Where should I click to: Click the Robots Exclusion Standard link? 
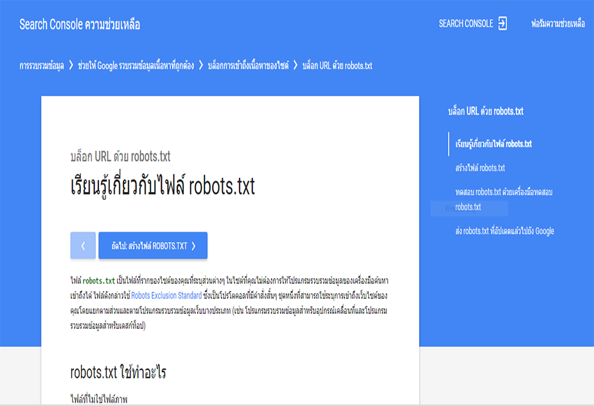(x=166, y=296)
